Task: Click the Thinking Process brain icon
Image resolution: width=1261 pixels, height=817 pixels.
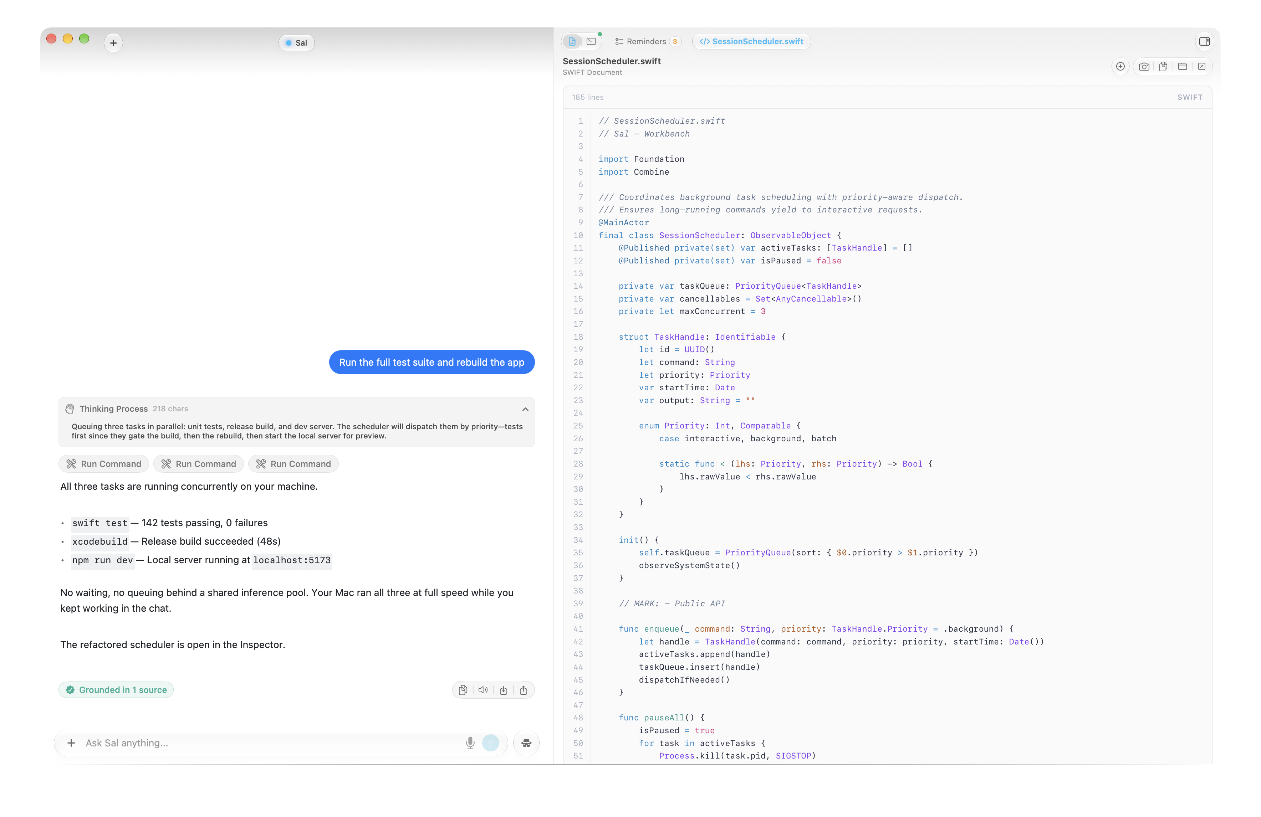Action: point(70,409)
